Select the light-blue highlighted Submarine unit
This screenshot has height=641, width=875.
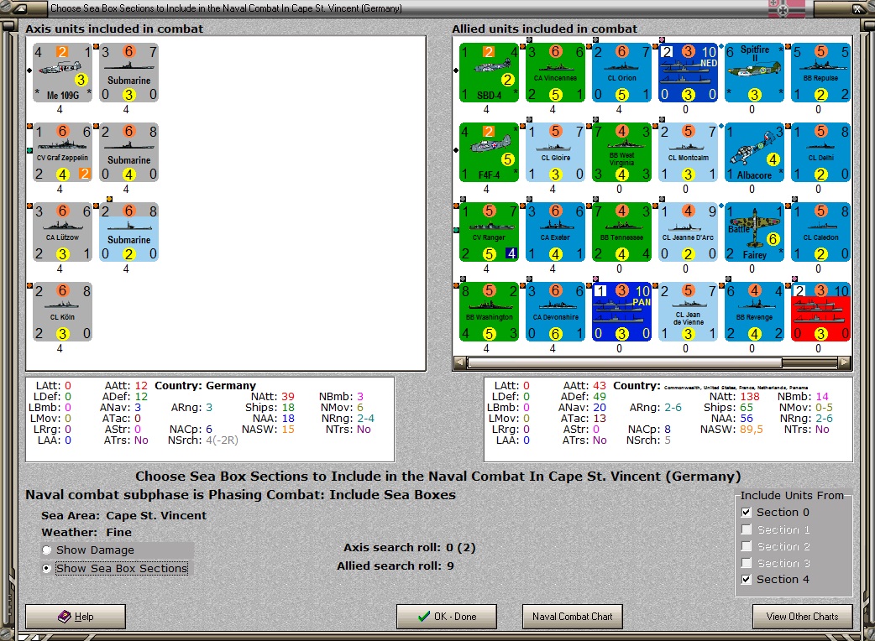pyautogui.click(x=128, y=232)
